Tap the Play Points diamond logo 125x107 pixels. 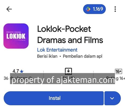point(88,9)
